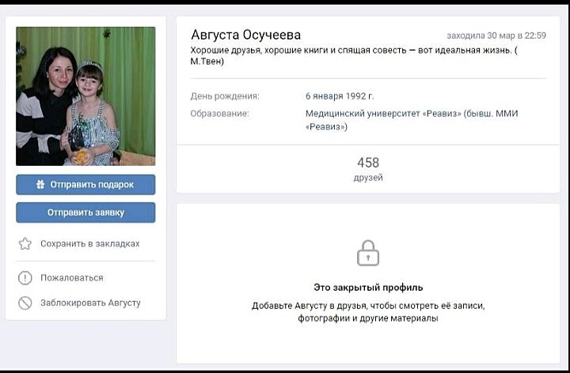
Task: Select the Сохранить в закладках text
Action: [89, 244]
